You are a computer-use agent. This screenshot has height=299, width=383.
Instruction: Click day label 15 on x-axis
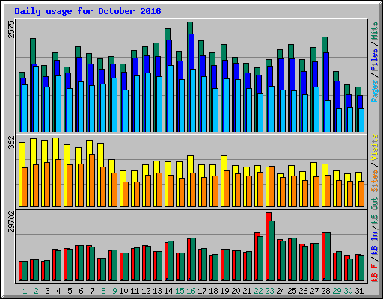tap(180, 291)
